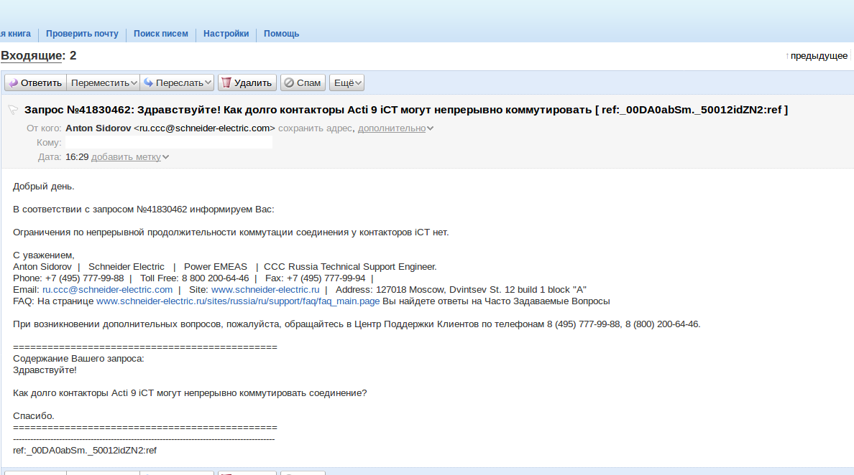Click the Входящие folder link
Screen dimensions: 854x475
point(32,55)
